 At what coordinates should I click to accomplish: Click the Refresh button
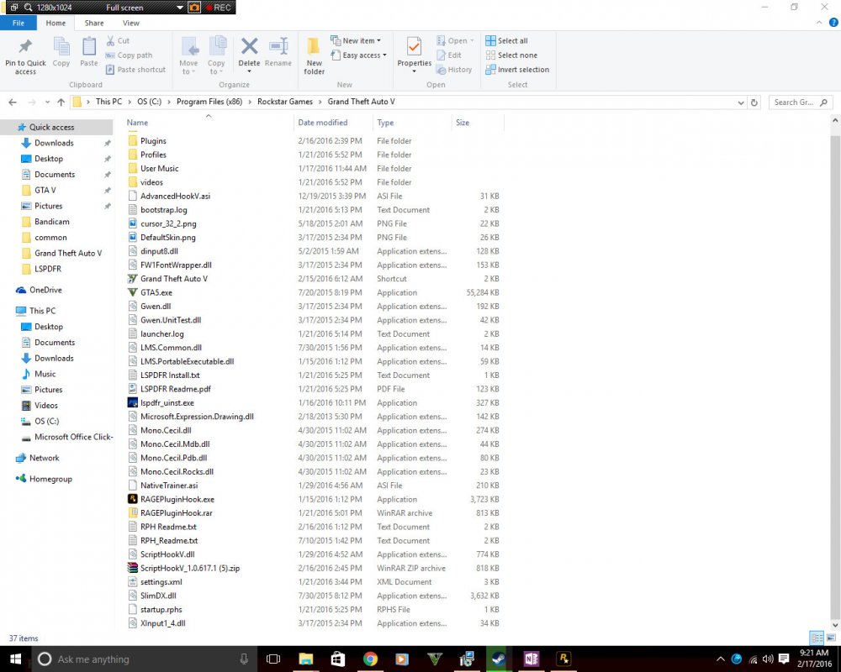click(754, 102)
